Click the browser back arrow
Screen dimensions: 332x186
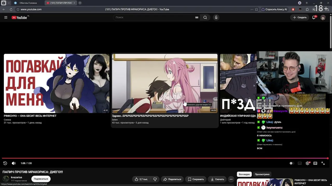[4, 9]
